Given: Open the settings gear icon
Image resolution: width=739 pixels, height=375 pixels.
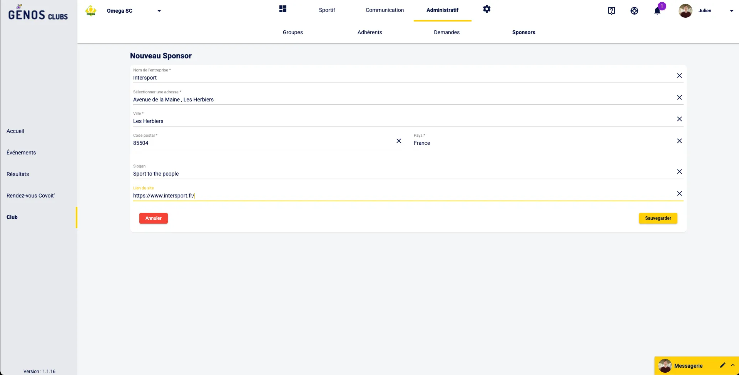Looking at the screenshot, I should 487,9.
